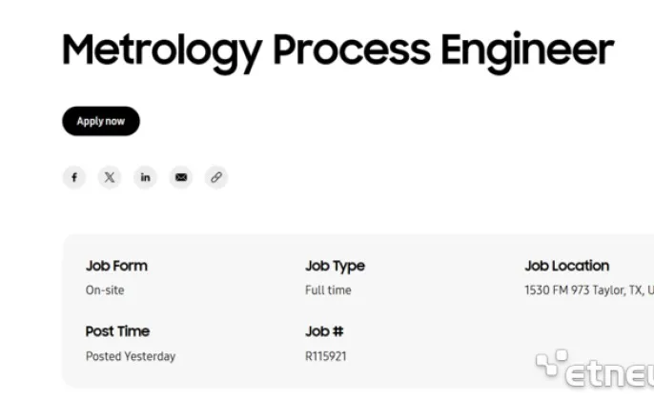Select the job number R115921
This screenshot has width=654, height=419.
point(326,356)
